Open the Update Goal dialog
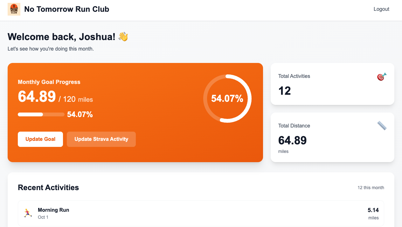 [40, 139]
